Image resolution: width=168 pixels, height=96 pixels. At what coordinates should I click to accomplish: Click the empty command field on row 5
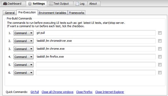tap(96, 65)
